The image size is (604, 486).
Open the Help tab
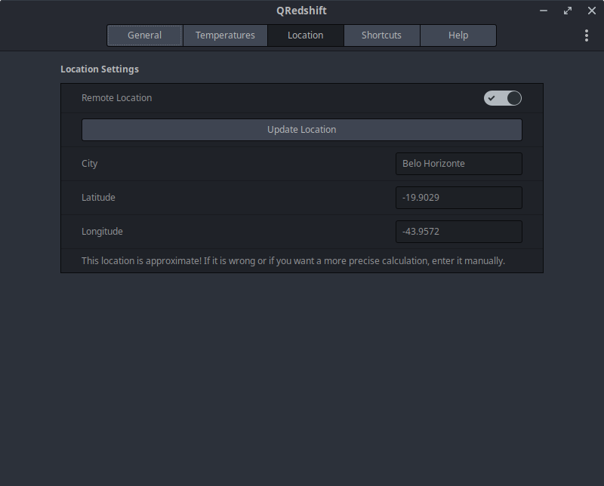click(x=458, y=35)
